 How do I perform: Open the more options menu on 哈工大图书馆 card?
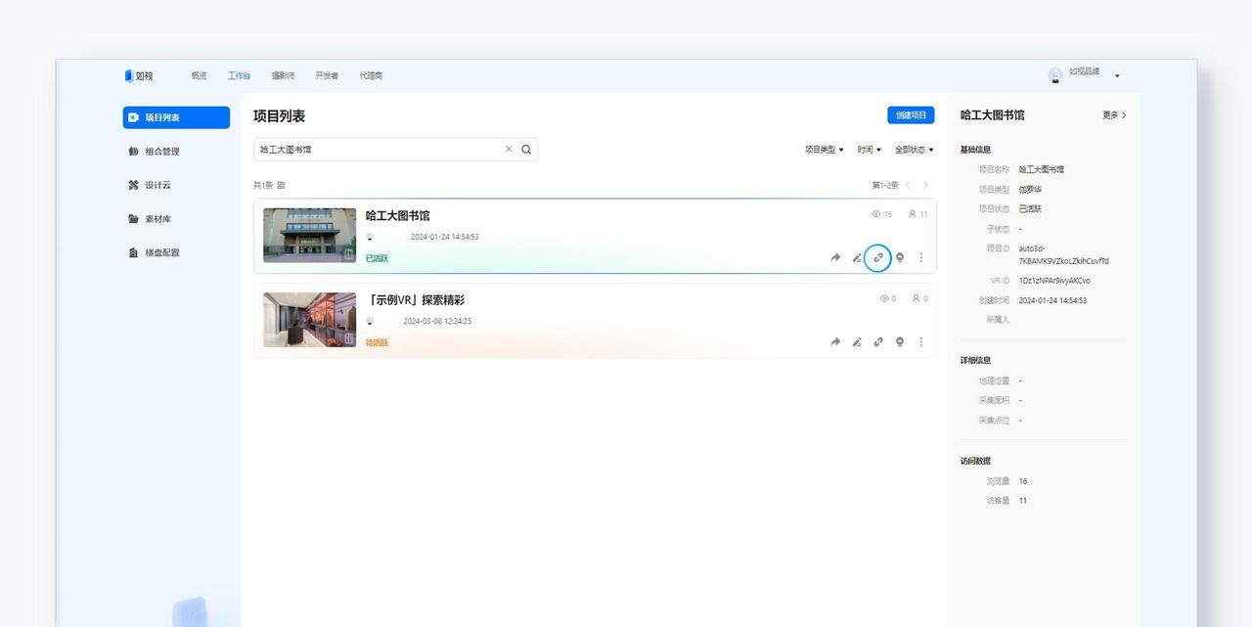click(x=920, y=257)
